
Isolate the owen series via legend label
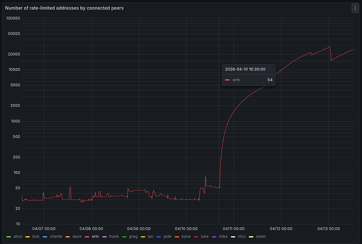pyautogui.click(x=261, y=237)
